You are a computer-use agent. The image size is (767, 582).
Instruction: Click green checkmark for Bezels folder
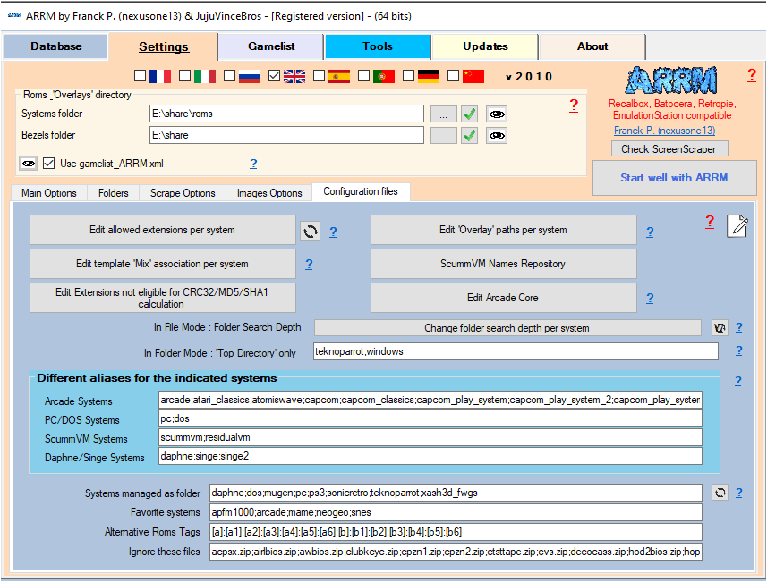tap(470, 136)
